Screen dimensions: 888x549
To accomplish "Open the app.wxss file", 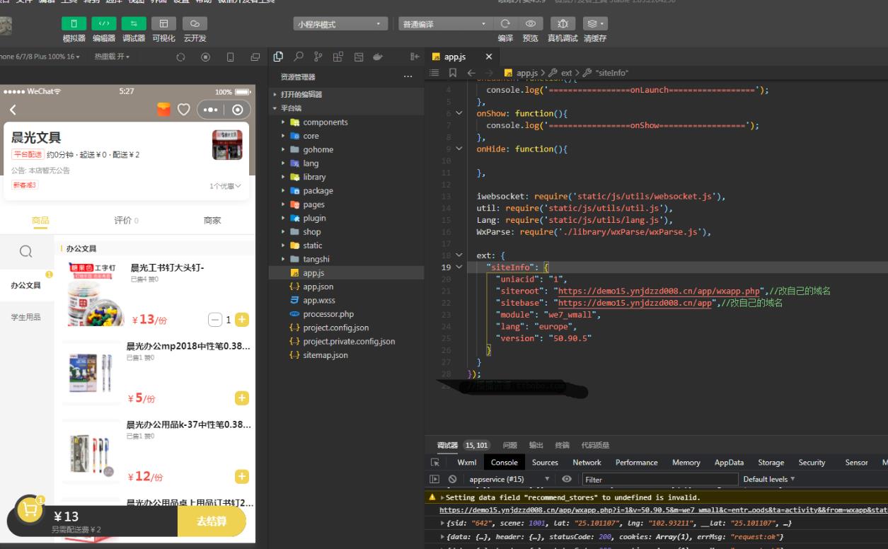I will pyautogui.click(x=319, y=300).
